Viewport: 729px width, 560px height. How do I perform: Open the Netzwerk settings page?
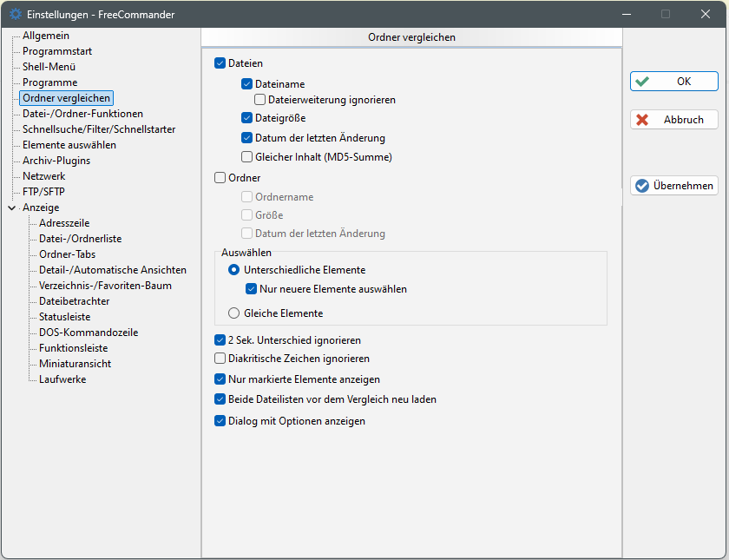pos(43,176)
